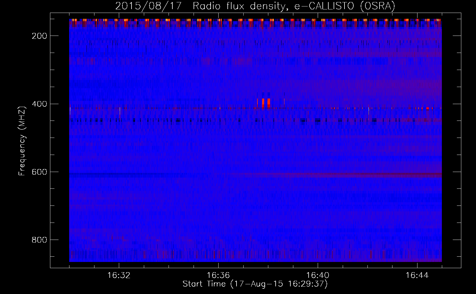Click the 16:36 time tick label

[x=218, y=275]
